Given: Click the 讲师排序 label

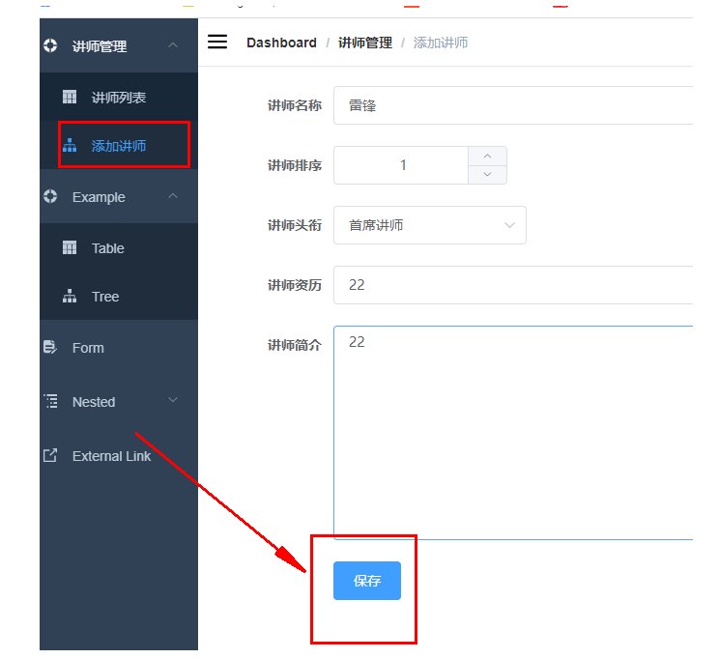Looking at the screenshot, I should 295,165.
